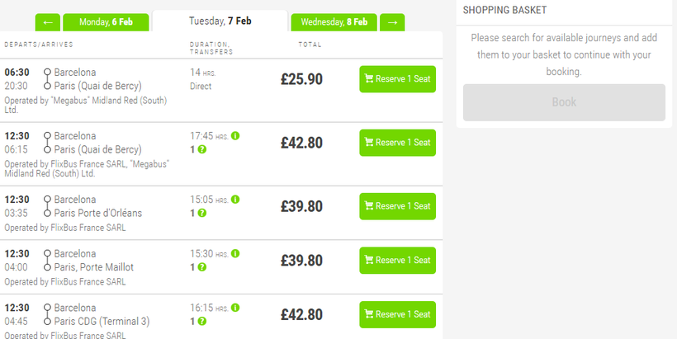677x339 pixels.
Task: Click transfer help icon for Quai de Bercy 06:15 arrival
Action: pos(202,150)
